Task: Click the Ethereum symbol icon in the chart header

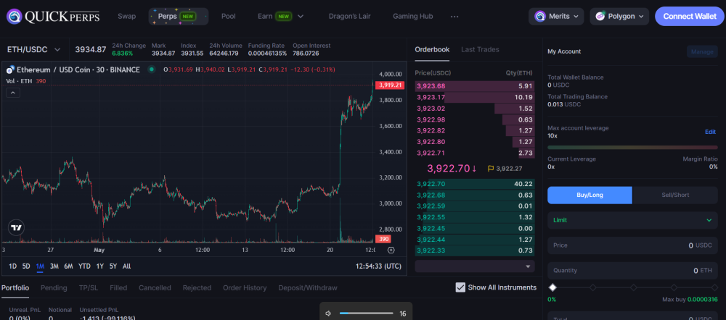Action: [11, 70]
